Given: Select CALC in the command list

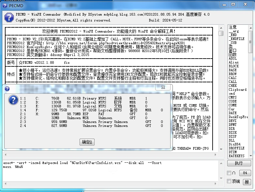Looking at the screenshot, I should pyautogui.click(x=232, y=78).
